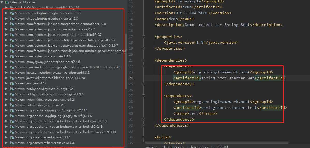Click the library icon of json-path:2.4.0
The width and height of the screenshot is (310, 148).
click(12, 62)
